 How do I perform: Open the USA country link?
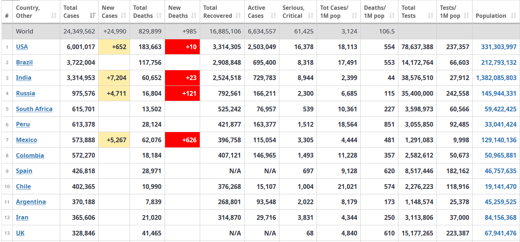(x=22, y=47)
